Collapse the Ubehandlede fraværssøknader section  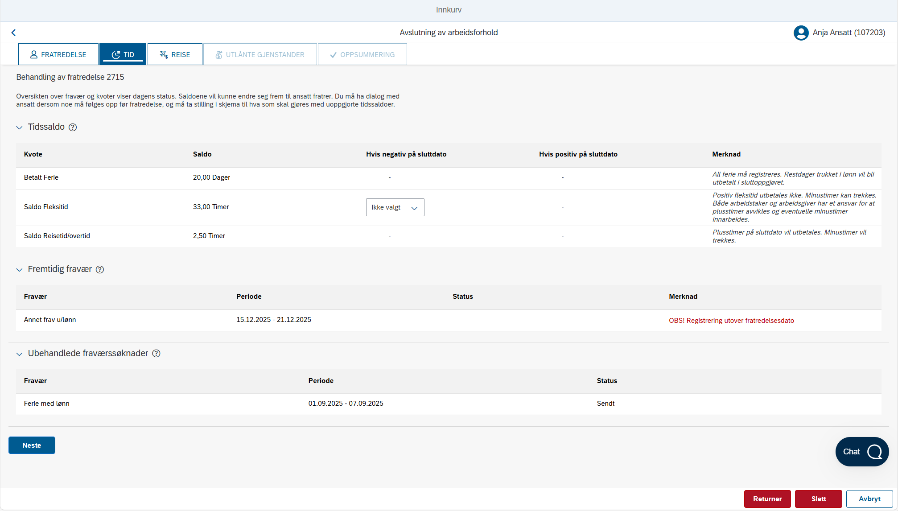click(x=19, y=354)
